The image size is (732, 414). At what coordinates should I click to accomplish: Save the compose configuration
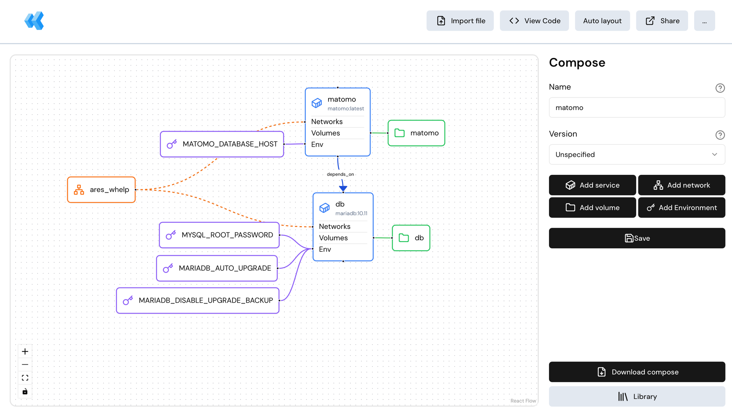point(637,238)
